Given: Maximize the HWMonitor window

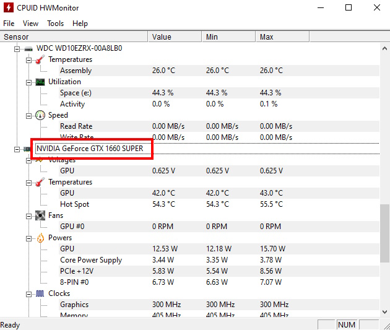Looking at the screenshot, I should click(x=349, y=7).
